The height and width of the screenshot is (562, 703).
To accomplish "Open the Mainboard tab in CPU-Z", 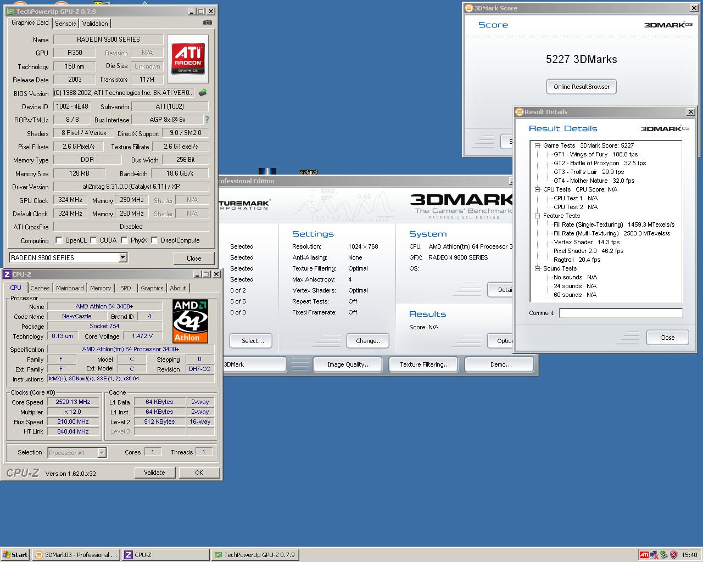I will click(70, 288).
